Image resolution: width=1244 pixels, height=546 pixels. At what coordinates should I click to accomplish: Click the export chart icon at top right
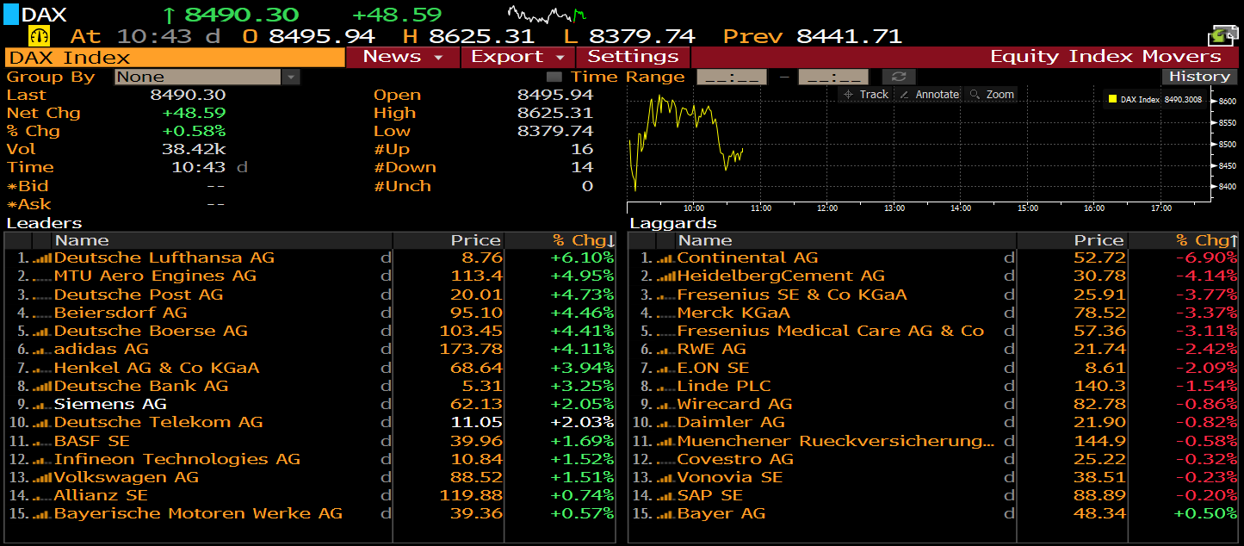pos(1223,35)
